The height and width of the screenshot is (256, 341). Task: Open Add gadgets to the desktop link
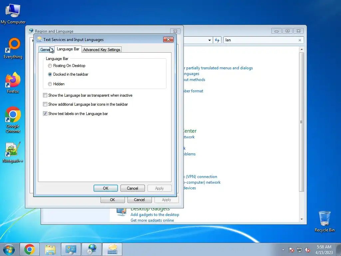tap(155, 215)
